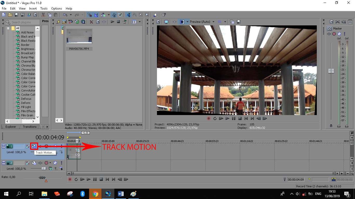Save preview snapshot to file
355x199 pixels.
[x=238, y=22]
